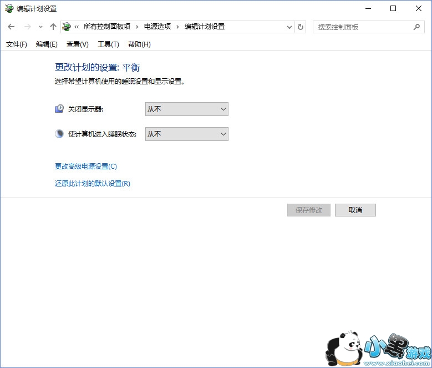Open the 工具(T) menu

point(108,44)
